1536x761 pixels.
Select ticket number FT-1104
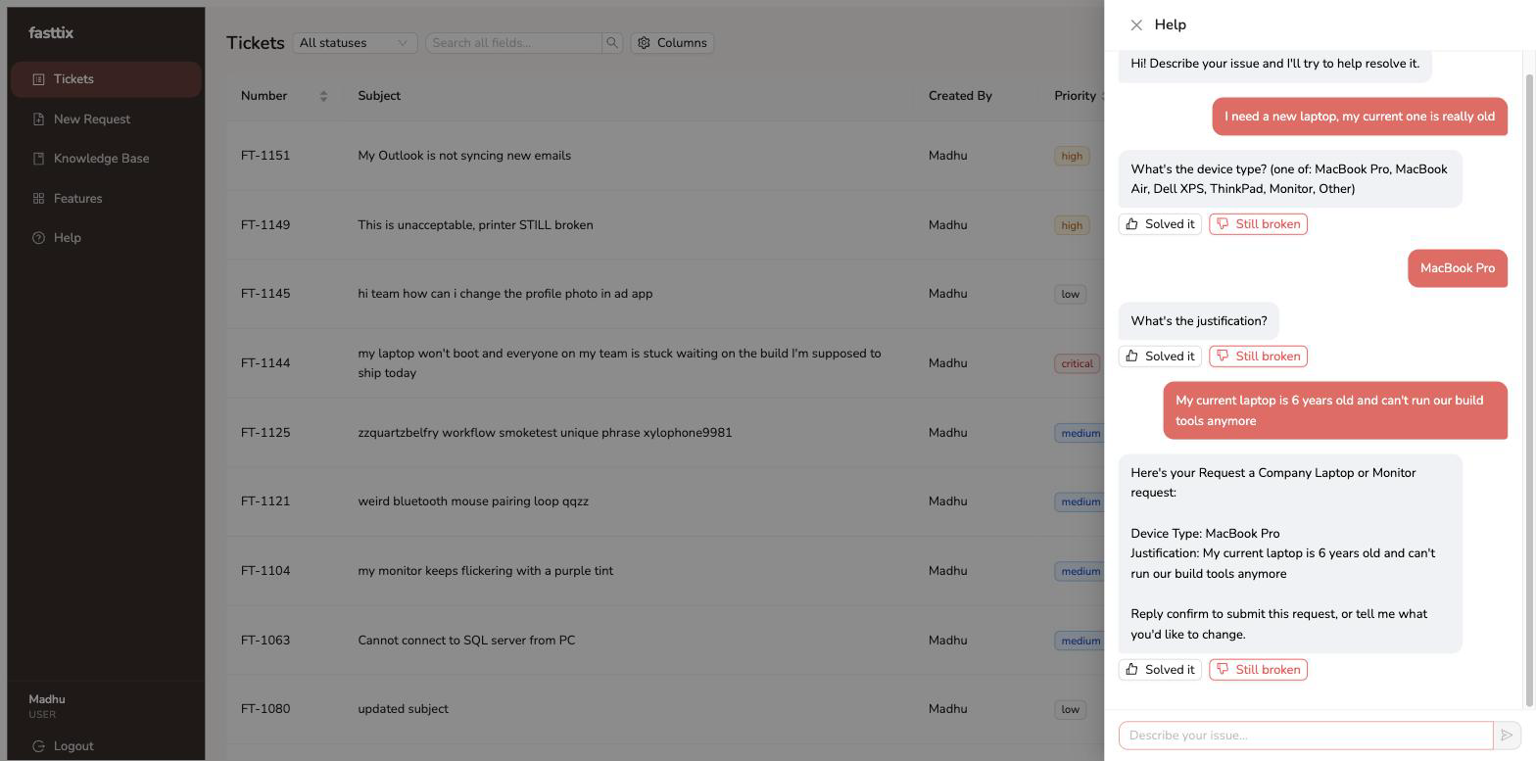[265, 571]
